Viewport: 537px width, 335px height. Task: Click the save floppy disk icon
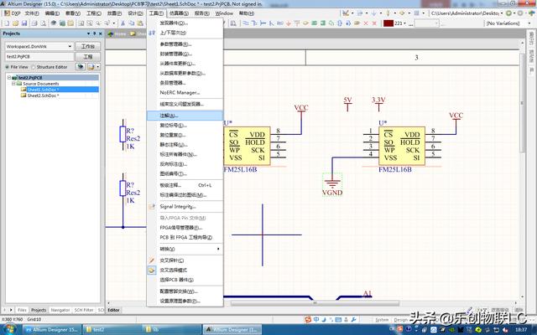point(24,23)
